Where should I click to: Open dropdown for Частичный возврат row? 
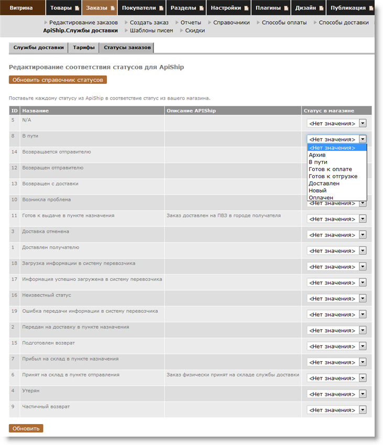[336, 409]
